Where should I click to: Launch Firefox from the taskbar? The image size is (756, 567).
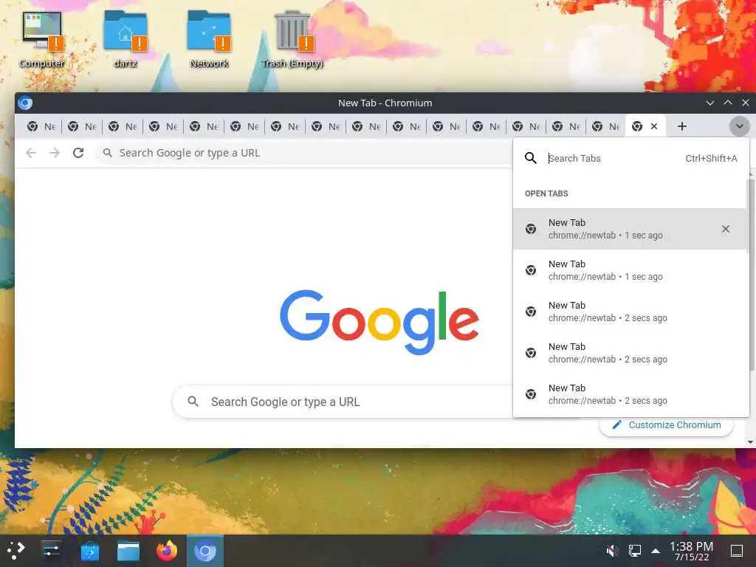click(167, 551)
